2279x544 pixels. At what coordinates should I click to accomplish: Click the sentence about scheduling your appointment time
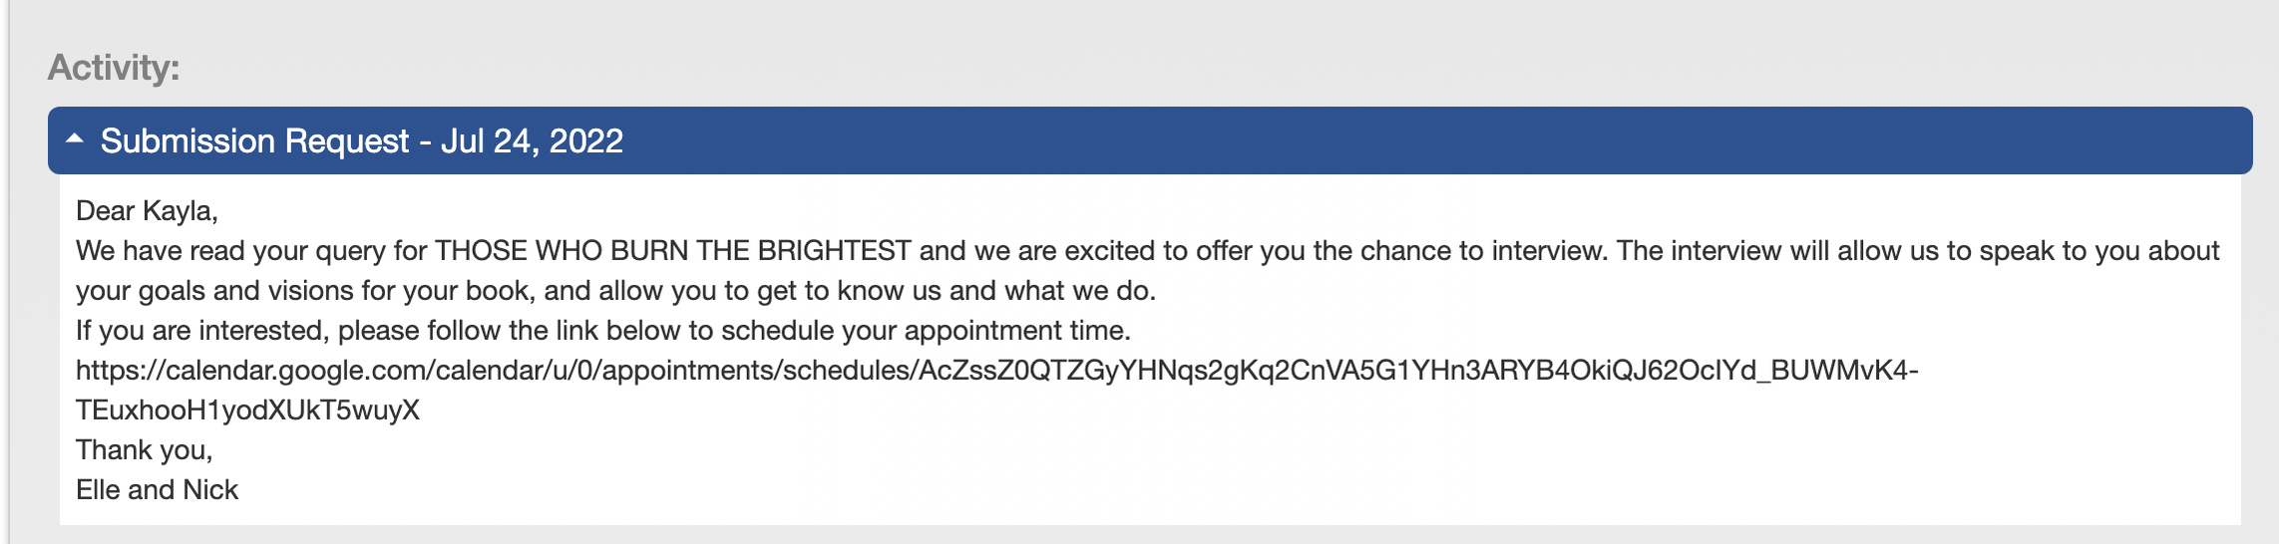click(603, 331)
